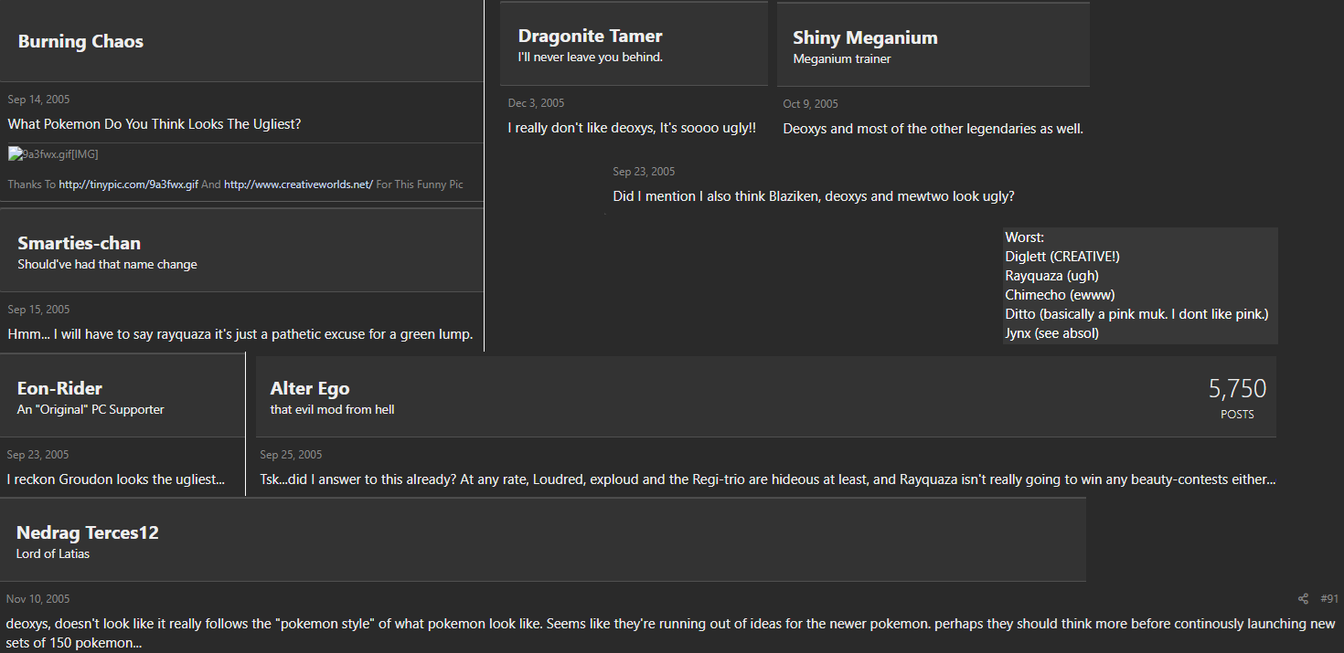View Alter Ego's 5,750 posts count
This screenshot has height=653, width=1344.
(x=1237, y=397)
